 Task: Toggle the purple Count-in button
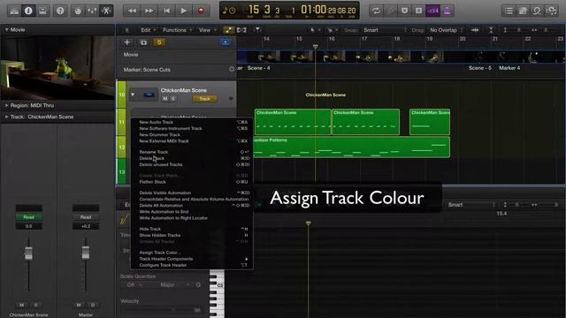pyautogui.click(x=432, y=11)
